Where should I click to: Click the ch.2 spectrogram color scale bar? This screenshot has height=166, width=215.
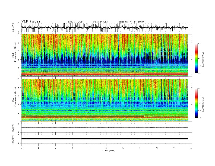pyautogui.click(x=196, y=103)
